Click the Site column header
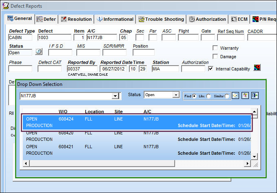Viewport: 277px width, 193px height. 118,112
